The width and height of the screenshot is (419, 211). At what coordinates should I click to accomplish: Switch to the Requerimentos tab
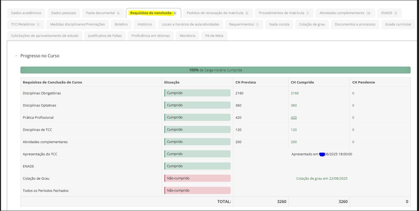pos(244,24)
